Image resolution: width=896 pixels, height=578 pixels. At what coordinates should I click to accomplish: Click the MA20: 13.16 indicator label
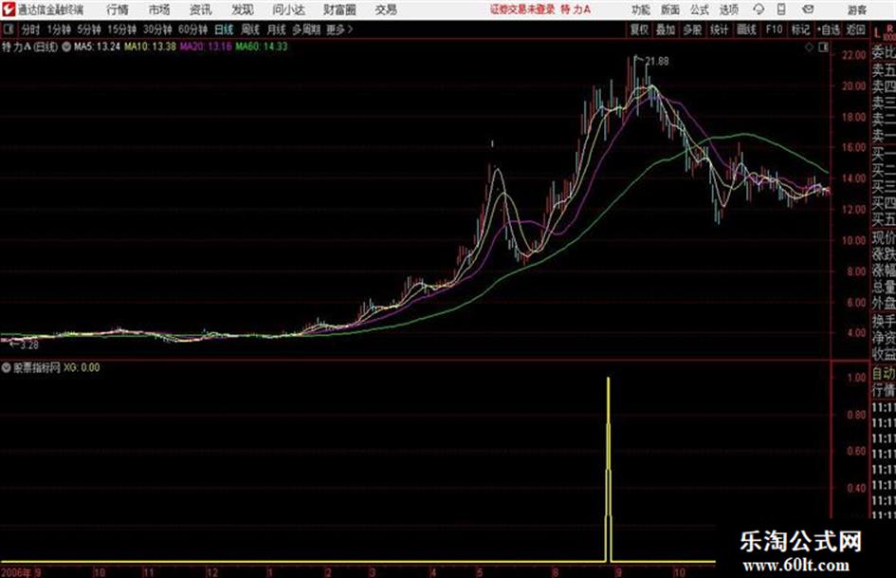point(206,47)
